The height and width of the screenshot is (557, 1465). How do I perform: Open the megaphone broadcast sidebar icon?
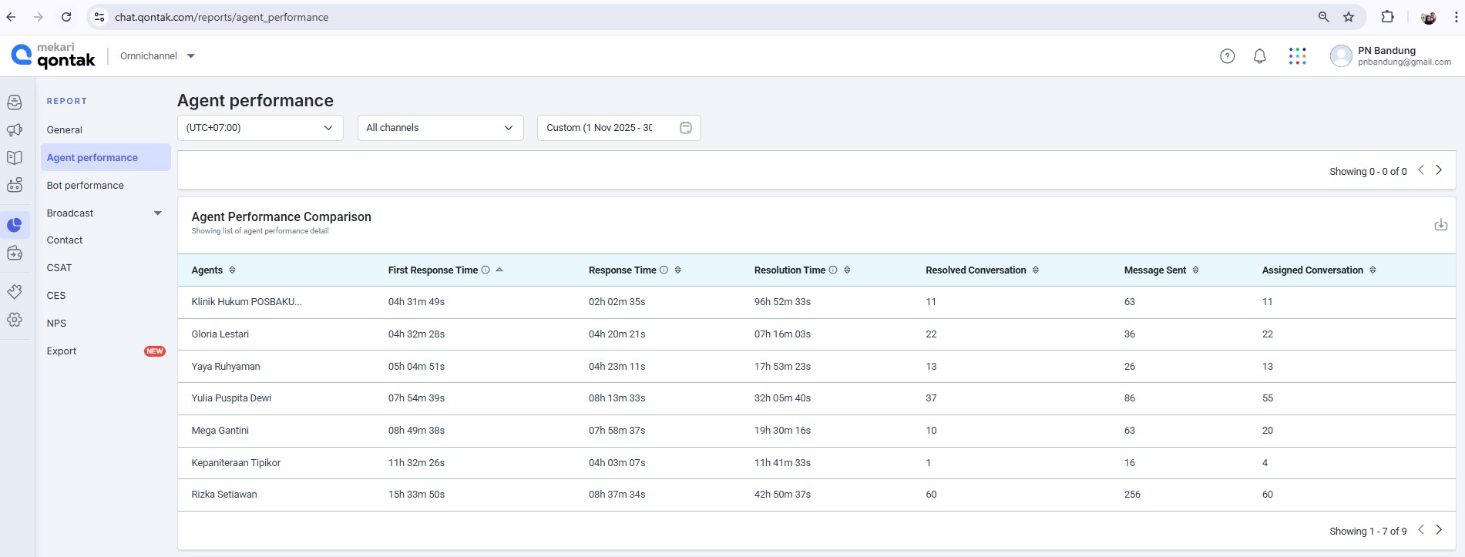(15, 130)
